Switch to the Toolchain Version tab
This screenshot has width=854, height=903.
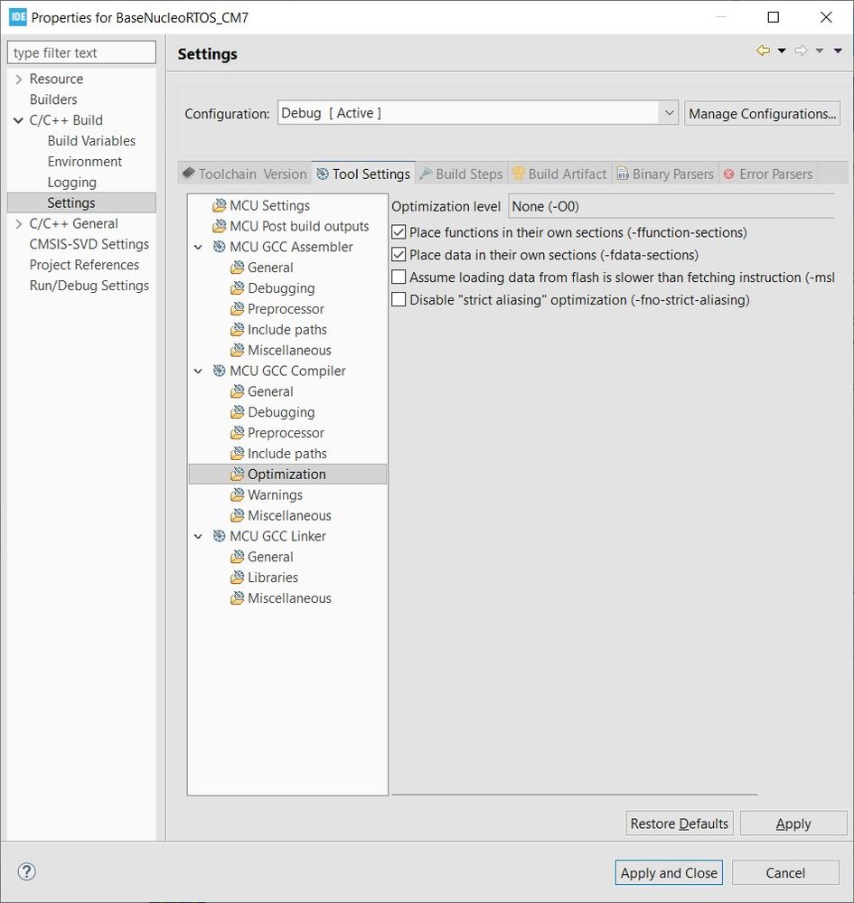click(245, 174)
